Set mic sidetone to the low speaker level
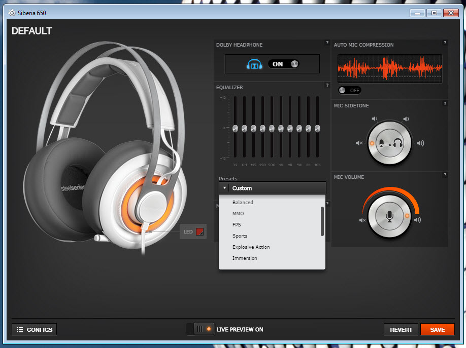The width and height of the screenshot is (466, 348). pyautogui.click(x=374, y=119)
